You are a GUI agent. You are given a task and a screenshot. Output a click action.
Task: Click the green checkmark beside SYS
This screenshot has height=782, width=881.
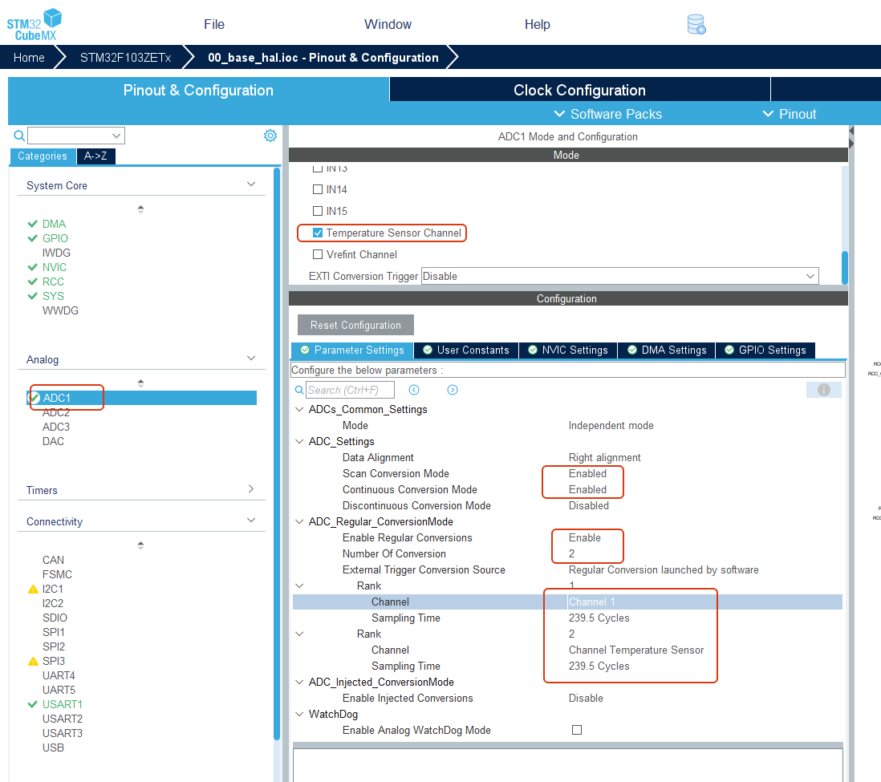pyautogui.click(x=33, y=295)
